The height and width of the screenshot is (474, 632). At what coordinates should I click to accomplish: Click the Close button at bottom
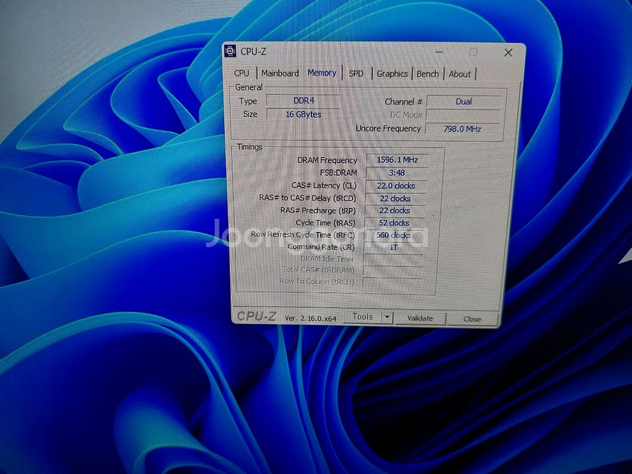tap(472, 319)
